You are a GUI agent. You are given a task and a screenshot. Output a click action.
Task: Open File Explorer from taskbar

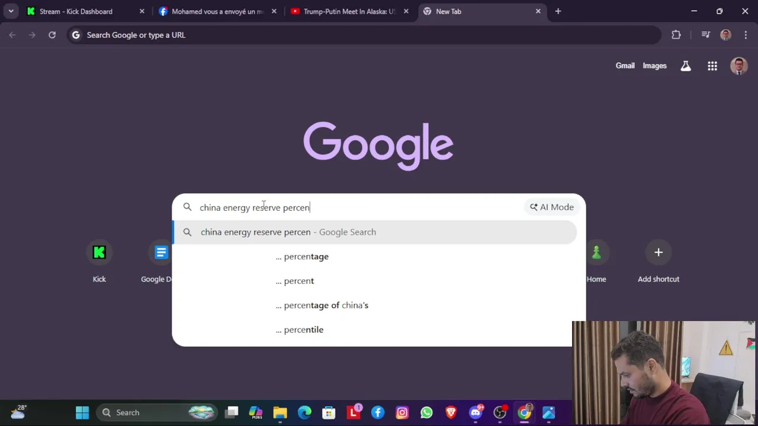[x=280, y=412]
